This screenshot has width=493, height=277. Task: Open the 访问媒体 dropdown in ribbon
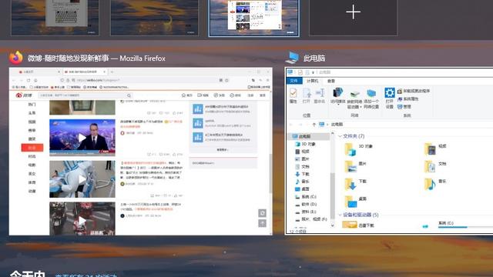point(338,96)
